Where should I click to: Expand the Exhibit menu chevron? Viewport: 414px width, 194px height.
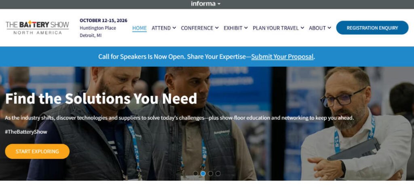246,28
